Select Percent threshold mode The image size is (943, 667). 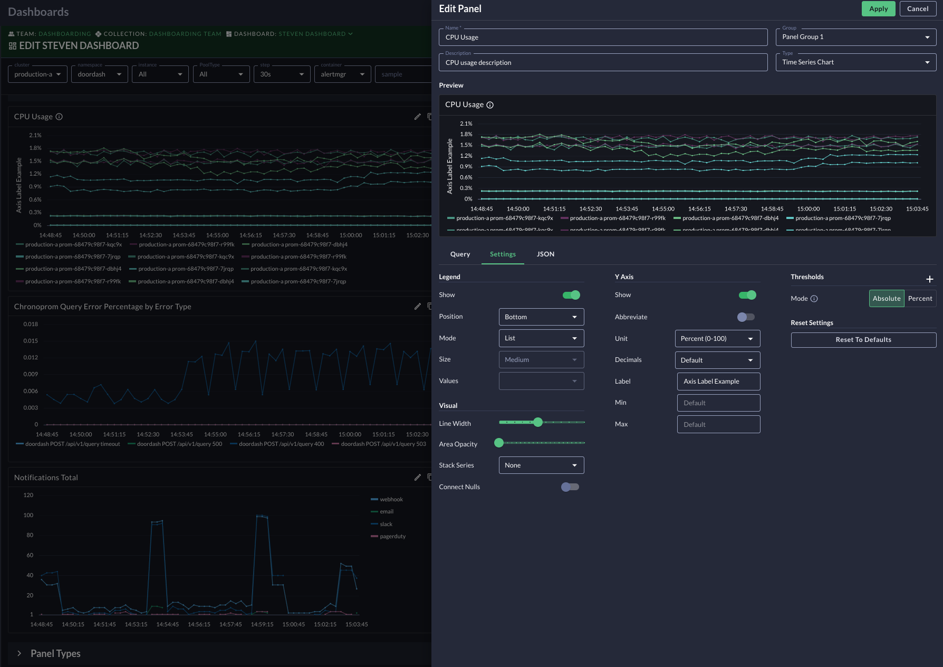pos(920,299)
